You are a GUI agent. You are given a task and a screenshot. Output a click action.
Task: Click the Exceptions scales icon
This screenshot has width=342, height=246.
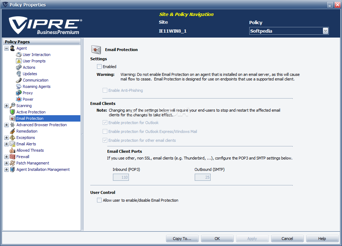coord(12,138)
